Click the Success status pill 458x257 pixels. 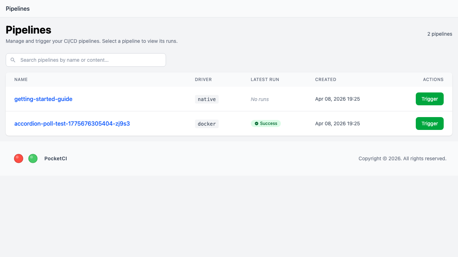pyautogui.click(x=266, y=123)
